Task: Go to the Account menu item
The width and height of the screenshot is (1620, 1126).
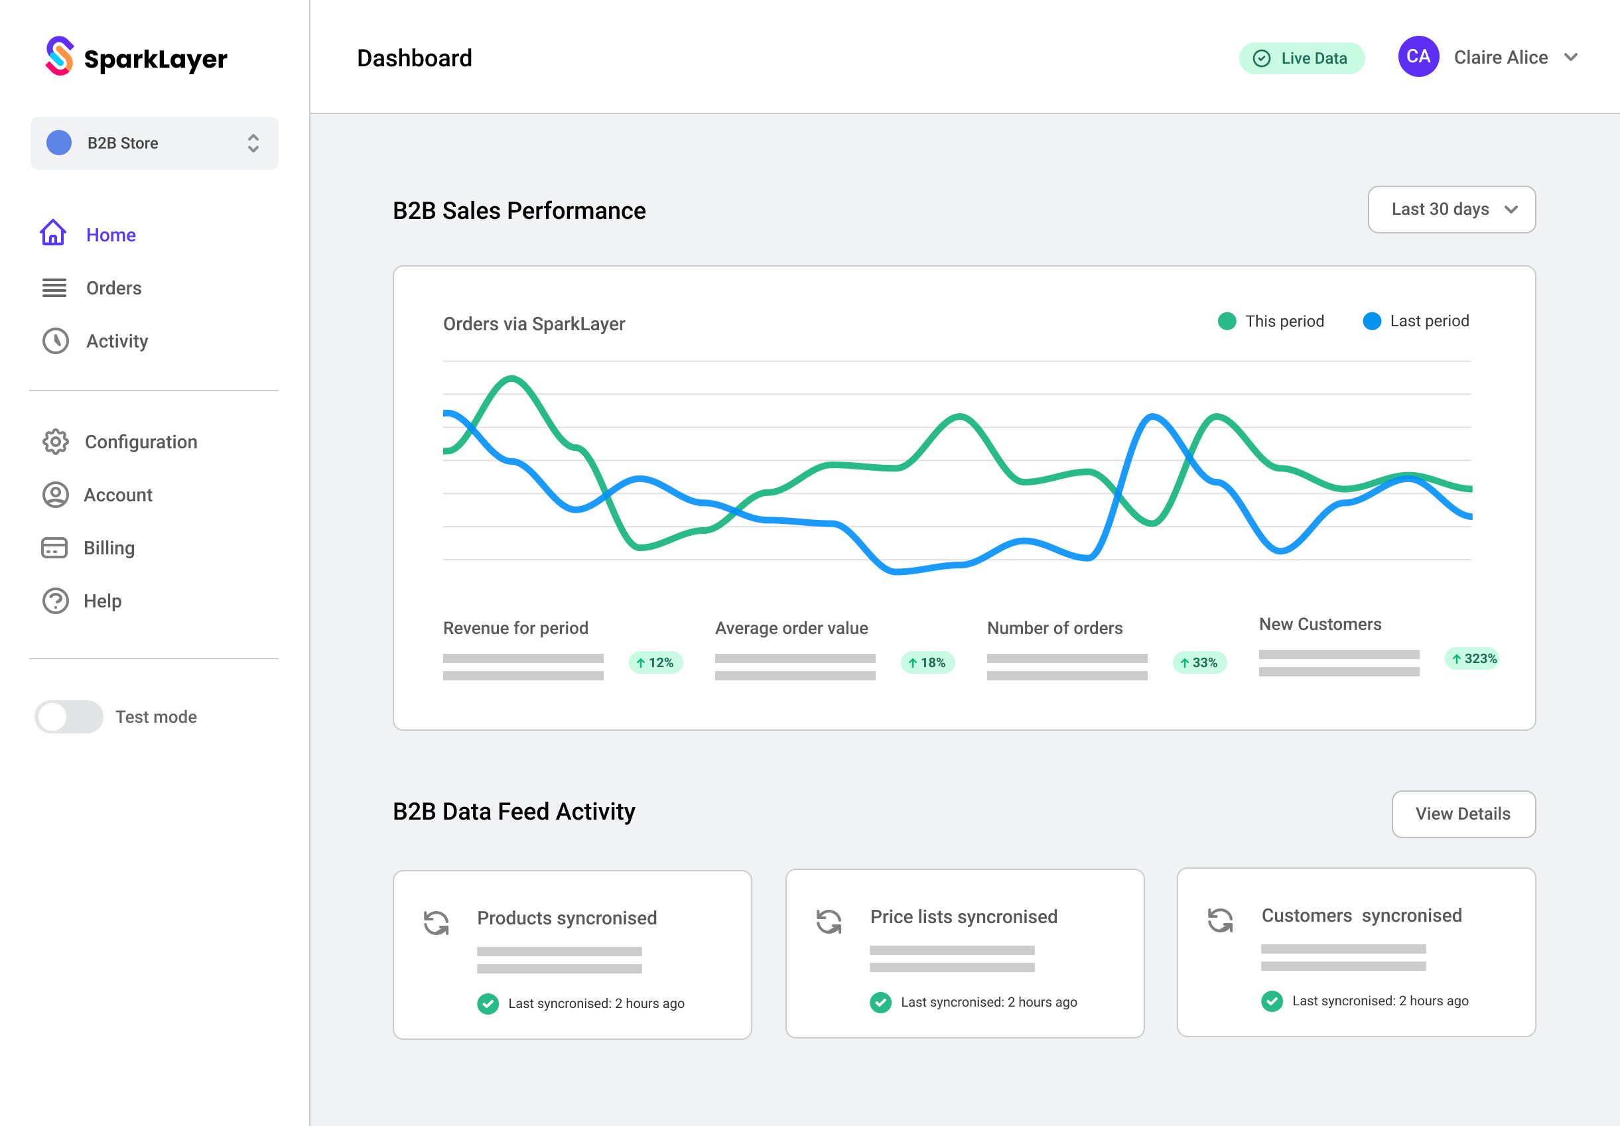Action: tap(118, 495)
